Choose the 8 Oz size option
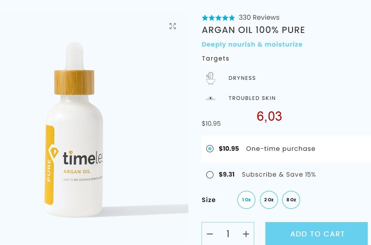The height and width of the screenshot is (245, 371). click(x=291, y=200)
